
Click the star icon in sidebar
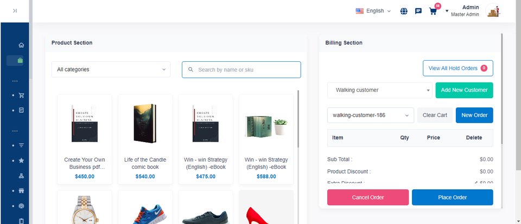point(21,161)
